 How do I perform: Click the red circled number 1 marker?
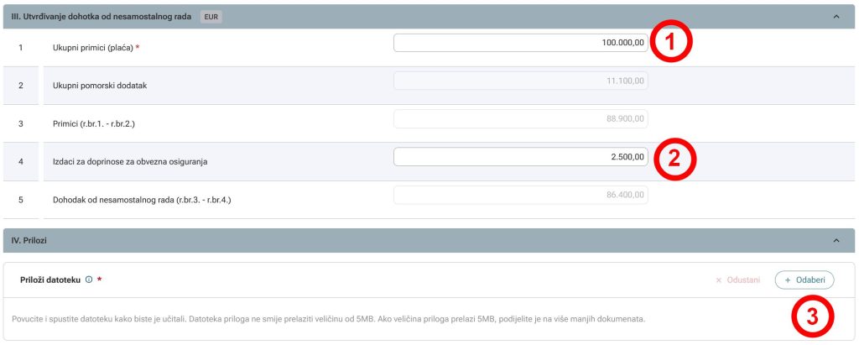coord(675,44)
